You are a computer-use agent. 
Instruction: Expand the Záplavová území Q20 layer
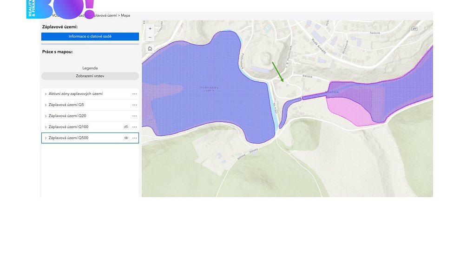pyautogui.click(x=46, y=116)
